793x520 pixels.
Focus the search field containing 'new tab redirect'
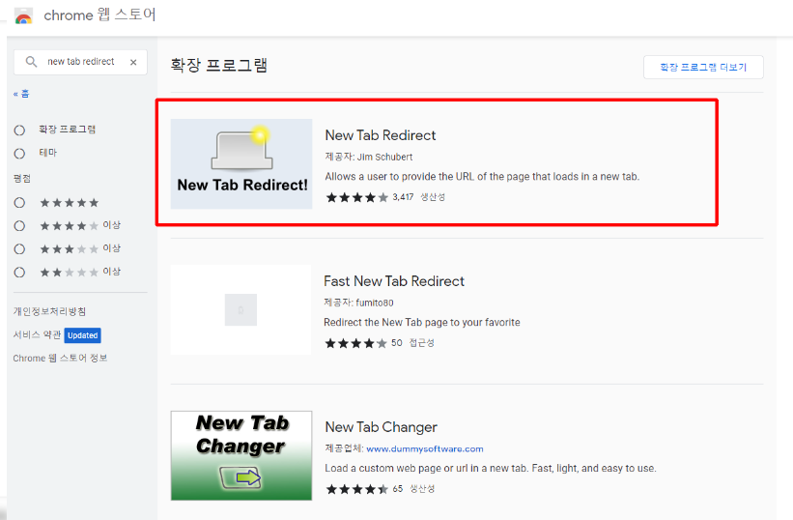80,62
